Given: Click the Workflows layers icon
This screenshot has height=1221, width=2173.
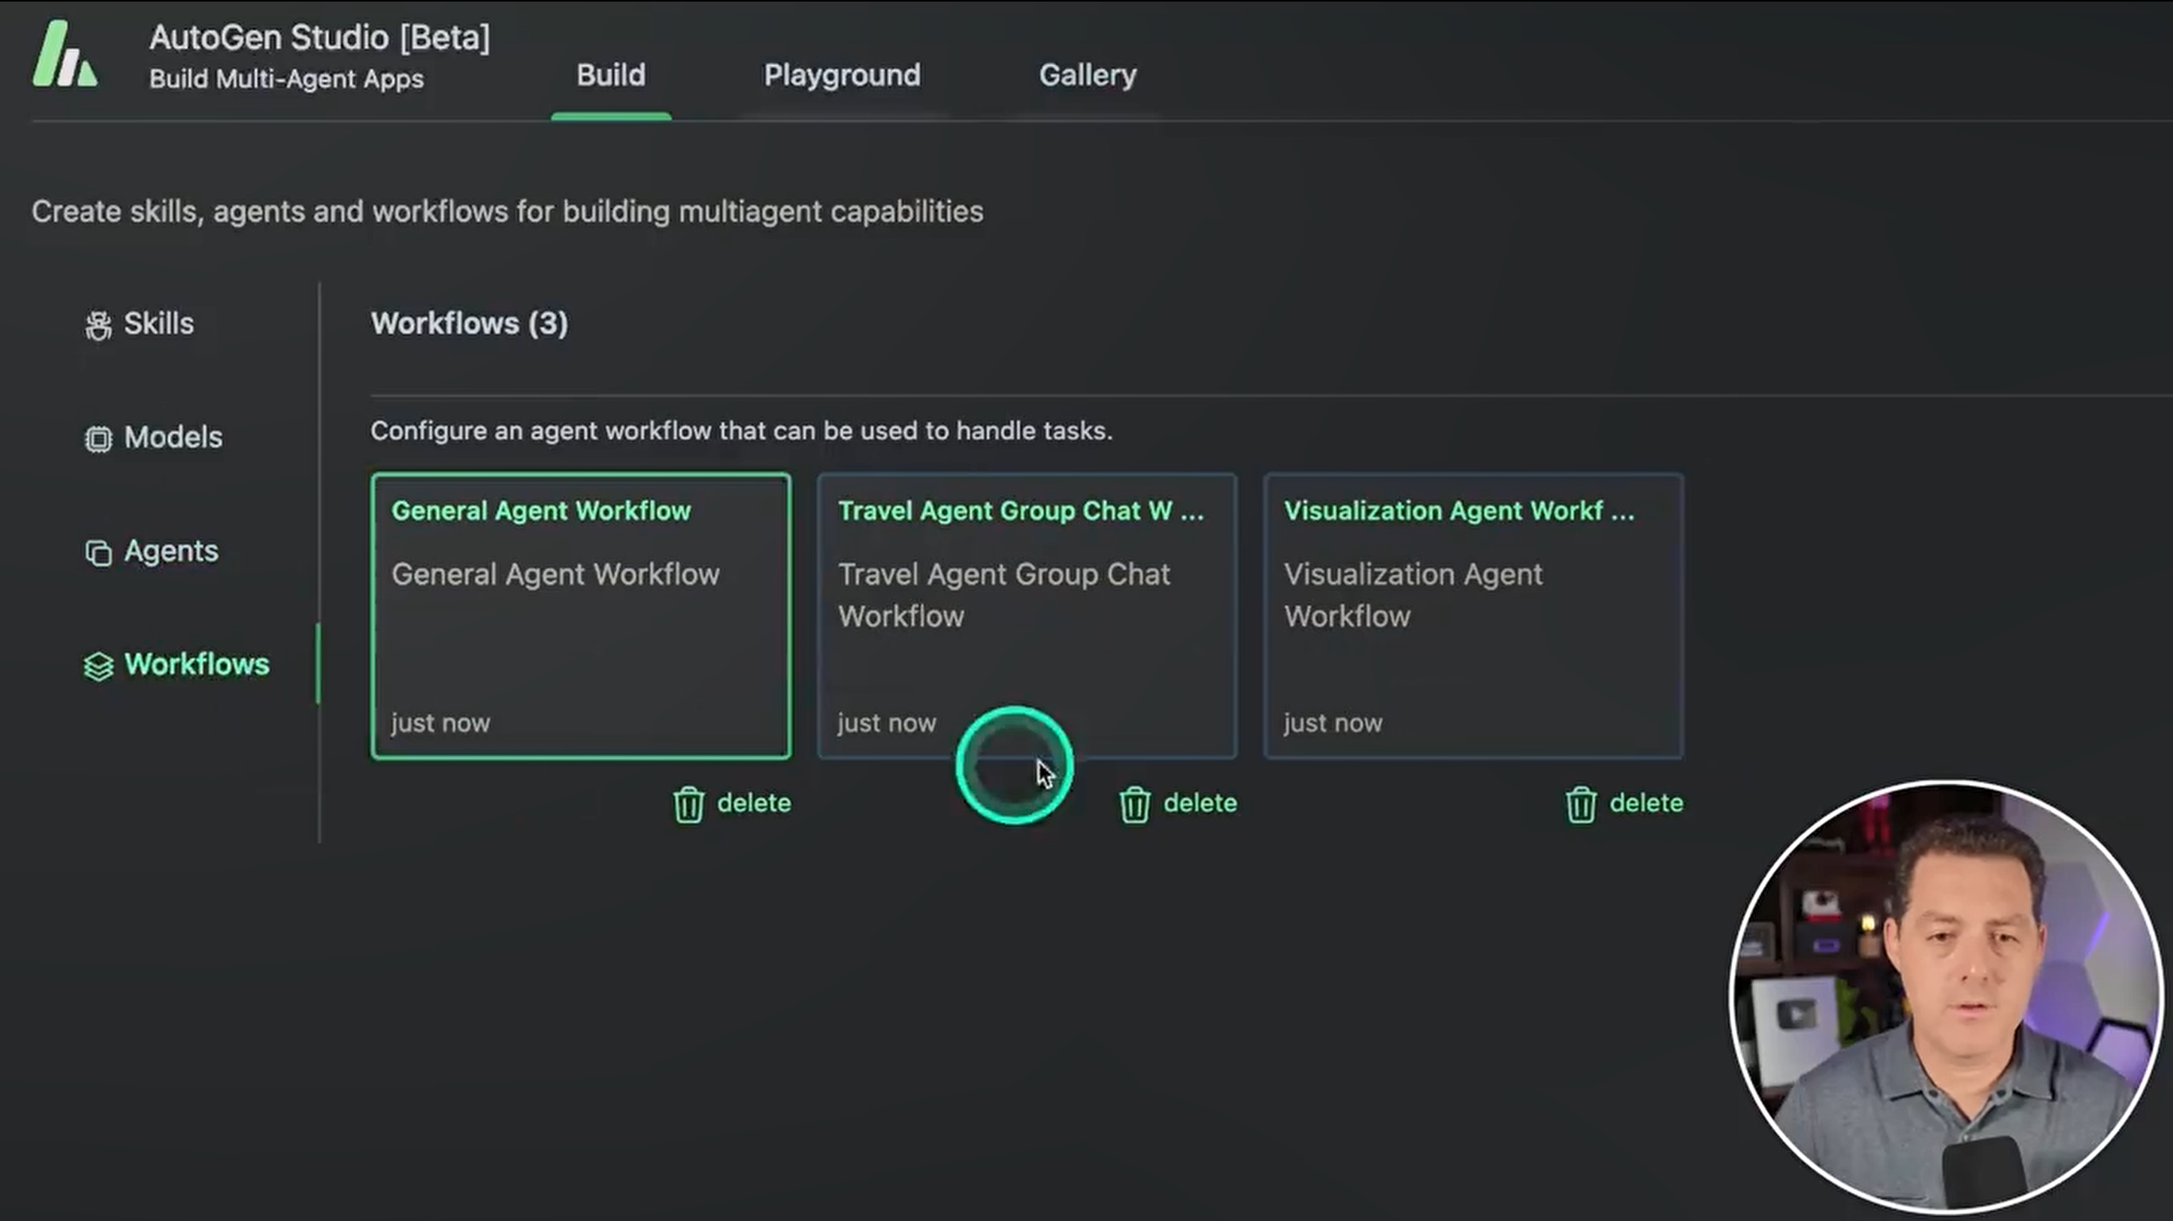Looking at the screenshot, I should point(98,667).
